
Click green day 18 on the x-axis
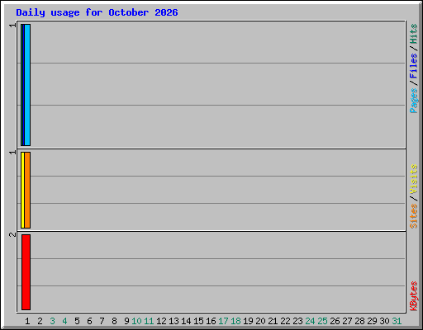235,321
